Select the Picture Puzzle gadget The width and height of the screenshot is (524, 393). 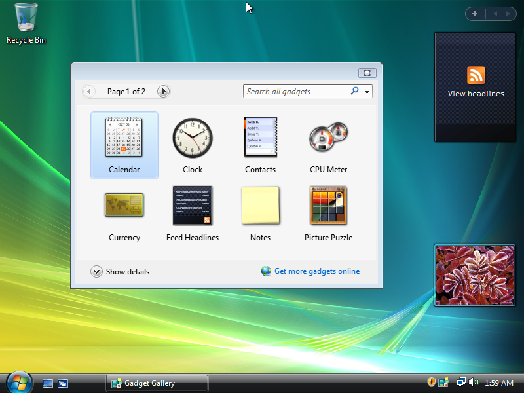(x=328, y=206)
